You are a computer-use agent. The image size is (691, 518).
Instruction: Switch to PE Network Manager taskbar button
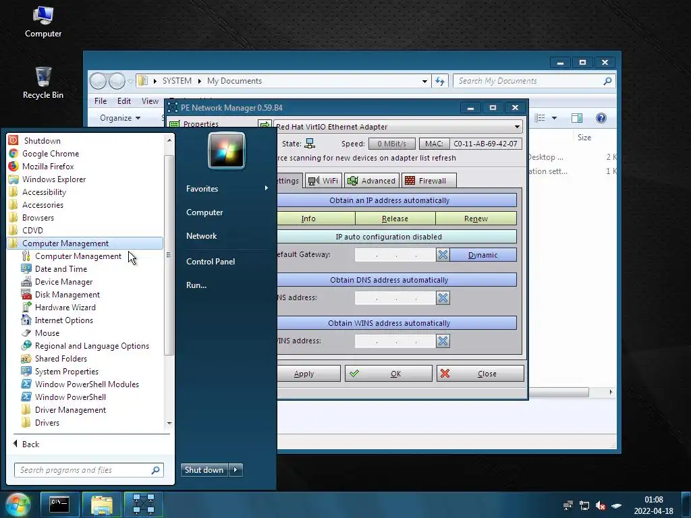coord(144,505)
